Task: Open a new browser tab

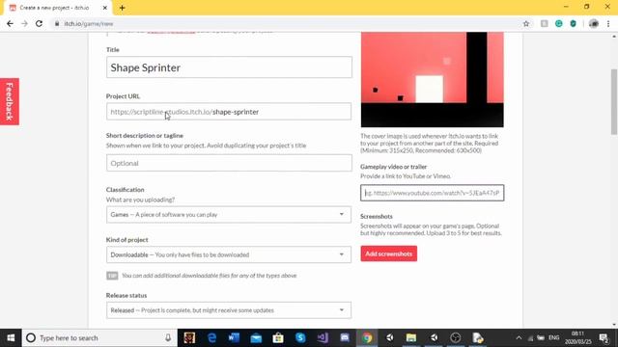Action: tap(123, 8)
